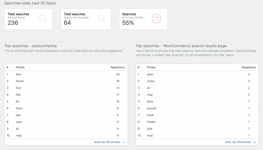Click the magnifier icon in search results page card
This screenshot has height=150, width=263.
(101, 19)
